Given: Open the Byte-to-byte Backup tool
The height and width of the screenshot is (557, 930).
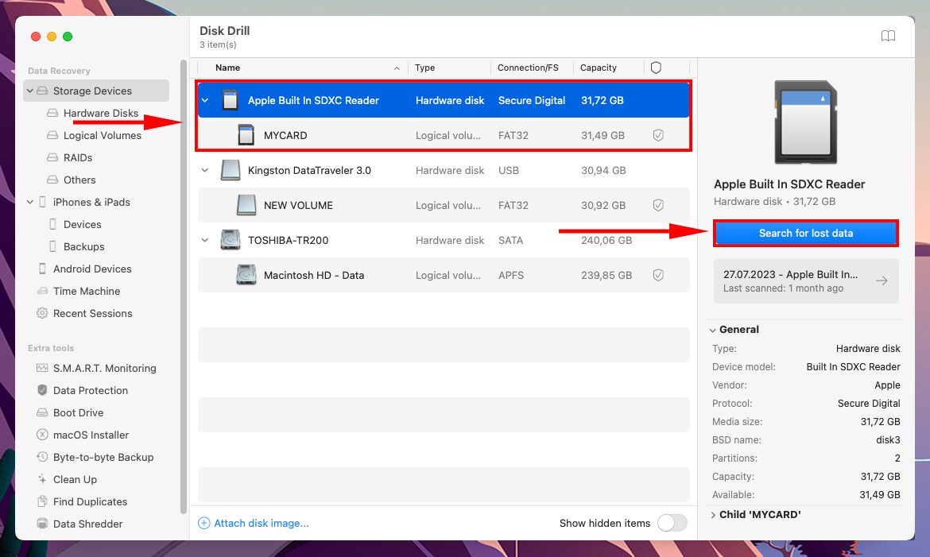Looking at the screenshot, I should (x=103, y=457).
